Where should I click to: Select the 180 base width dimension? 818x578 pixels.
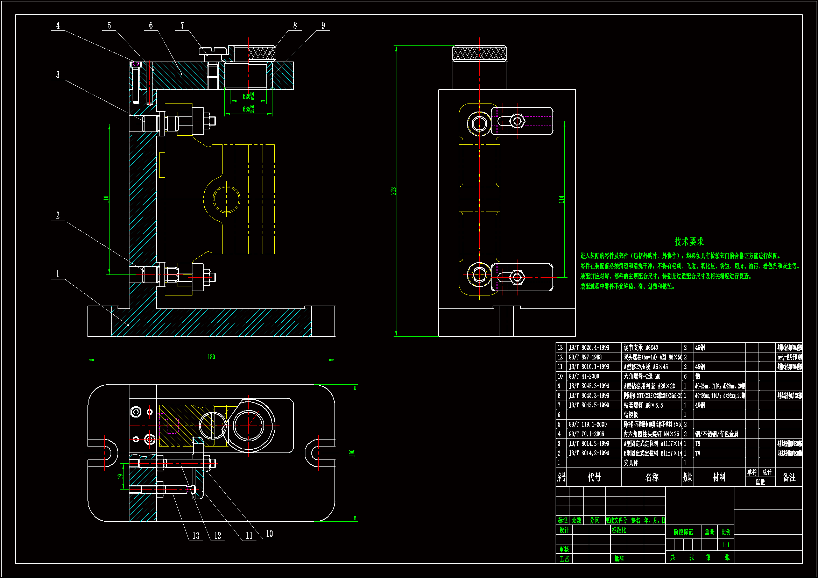point(211,357)
